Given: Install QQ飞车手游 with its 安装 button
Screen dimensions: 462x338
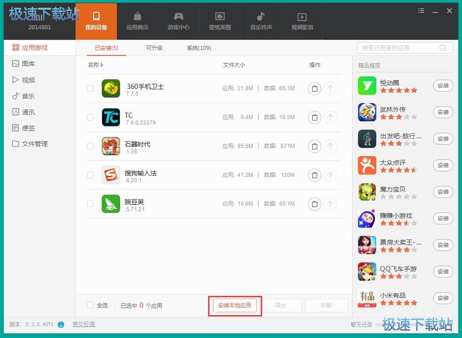Looking at the screenshot, I should 443,272.
